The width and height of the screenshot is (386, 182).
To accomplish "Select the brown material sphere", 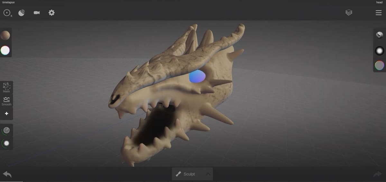I will [5, 35].
